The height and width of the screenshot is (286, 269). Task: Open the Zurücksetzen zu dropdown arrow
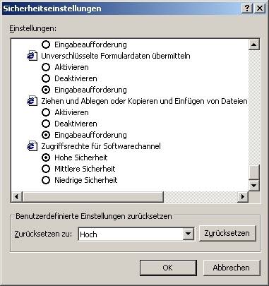pyautogui.click(x=188, y=234)
